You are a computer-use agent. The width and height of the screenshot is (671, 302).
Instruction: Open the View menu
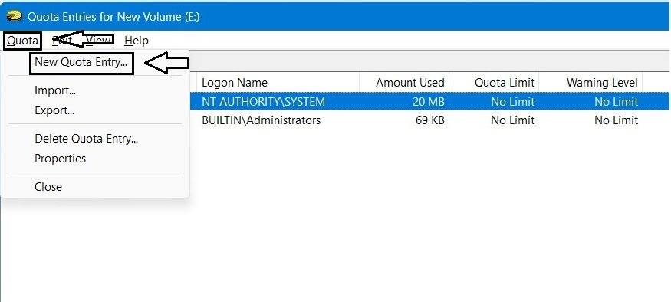pyautogui.click(x=99, y=41)
